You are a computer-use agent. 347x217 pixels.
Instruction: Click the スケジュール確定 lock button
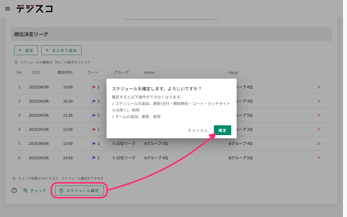point(79,190)
